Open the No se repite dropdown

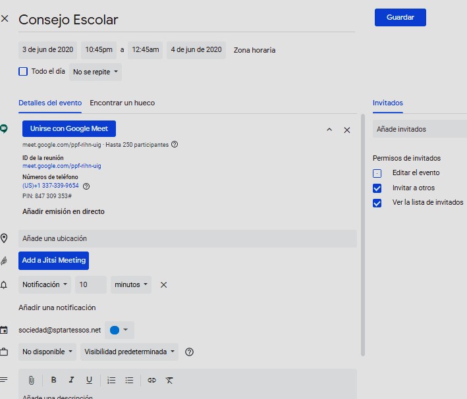coord(96,72)
